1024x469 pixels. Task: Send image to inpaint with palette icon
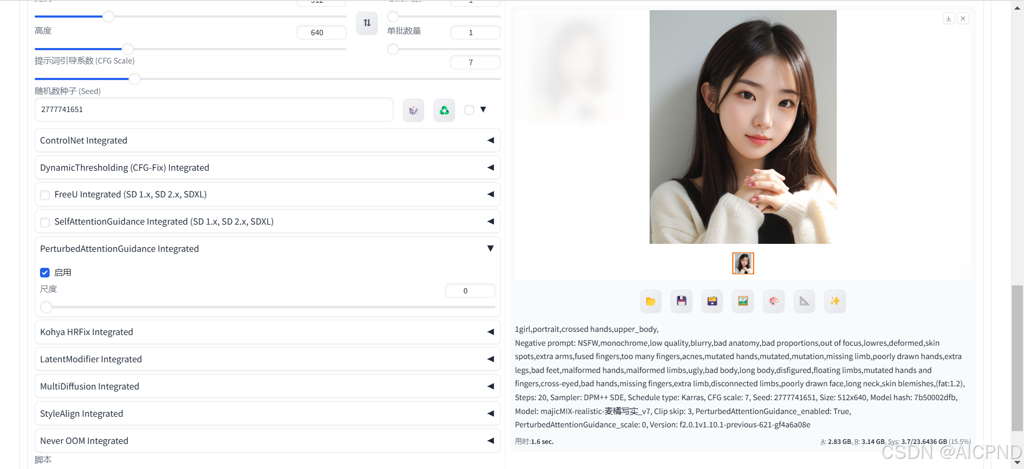pyautogui.click(x=774, y=301)
